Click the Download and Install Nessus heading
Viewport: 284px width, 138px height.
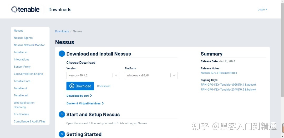(99, 54)
